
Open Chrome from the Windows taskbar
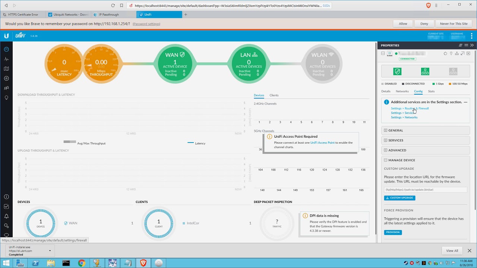point(82,263)
